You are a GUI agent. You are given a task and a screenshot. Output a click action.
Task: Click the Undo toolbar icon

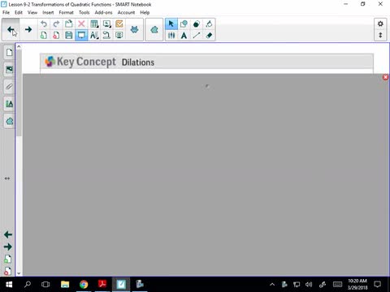pos(44,24)
